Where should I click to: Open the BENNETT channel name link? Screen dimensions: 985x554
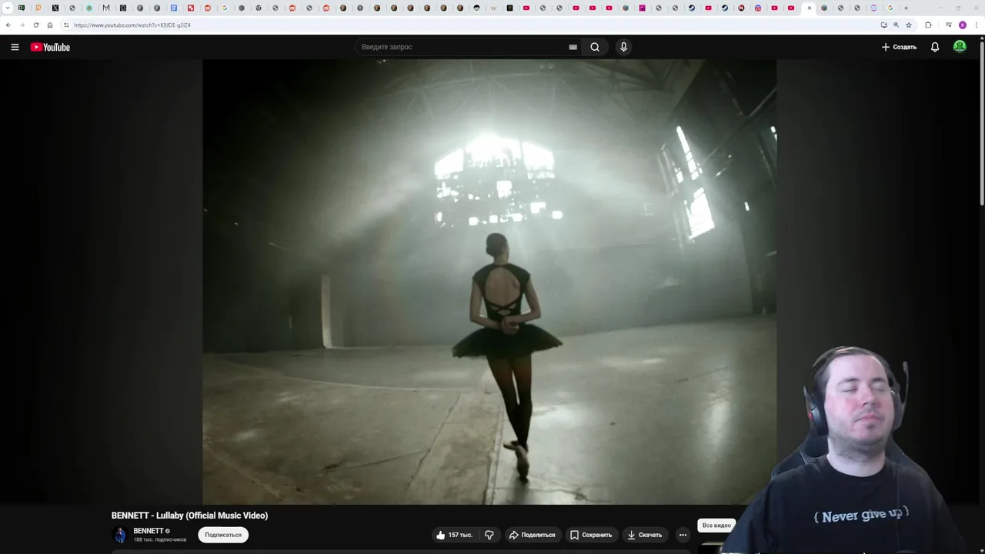point(149,531)
